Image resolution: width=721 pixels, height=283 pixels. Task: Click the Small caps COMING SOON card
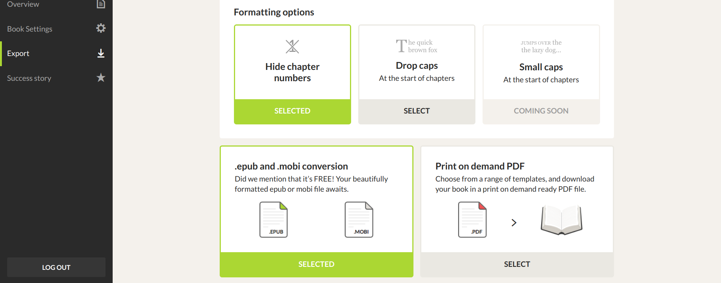pyautogui.click(x=541, y=74)
